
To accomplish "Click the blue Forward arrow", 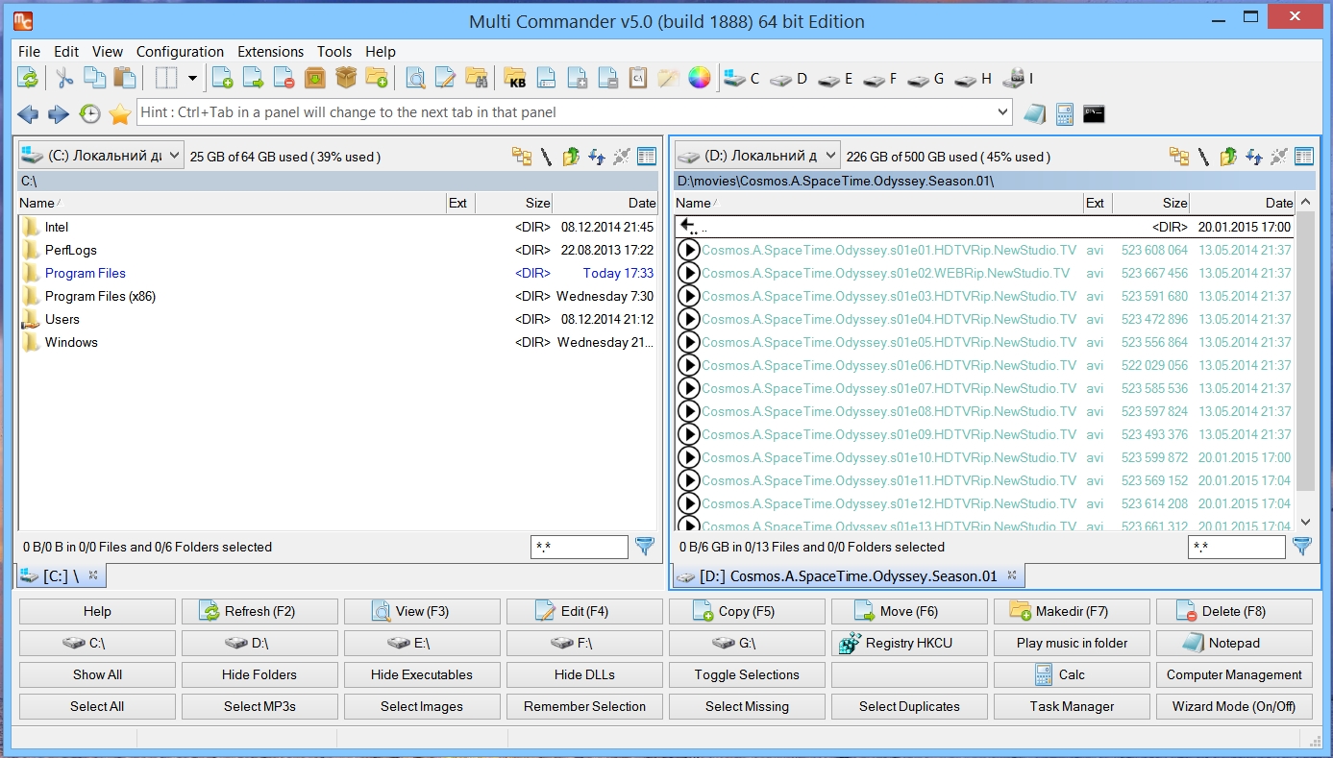I will point(59,114).
